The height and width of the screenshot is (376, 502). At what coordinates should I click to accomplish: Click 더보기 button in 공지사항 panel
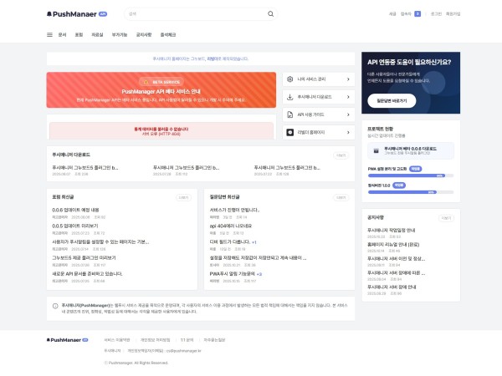[x=446, y=217]
